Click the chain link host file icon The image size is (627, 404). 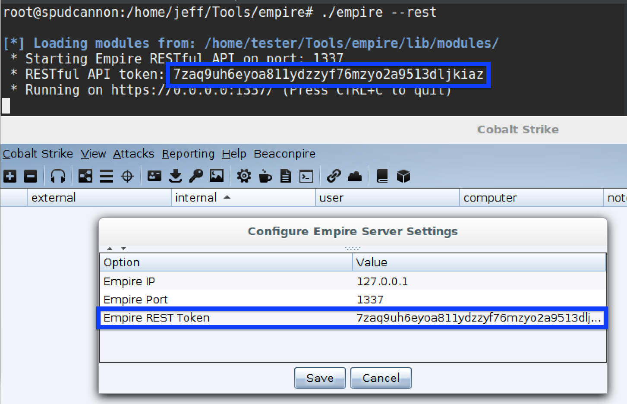point(334,176)
